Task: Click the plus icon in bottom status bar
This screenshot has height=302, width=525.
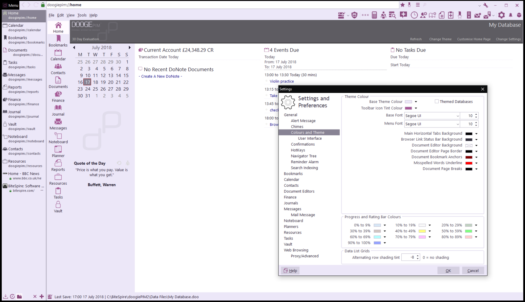Action: click(x=42, y=296)
